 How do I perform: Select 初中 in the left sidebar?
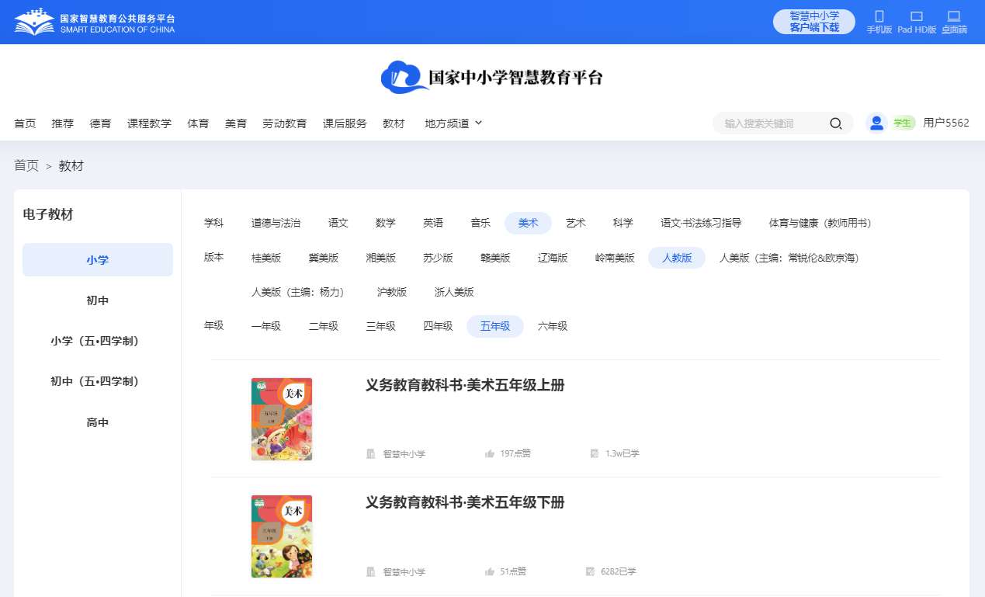click(98, 300)
